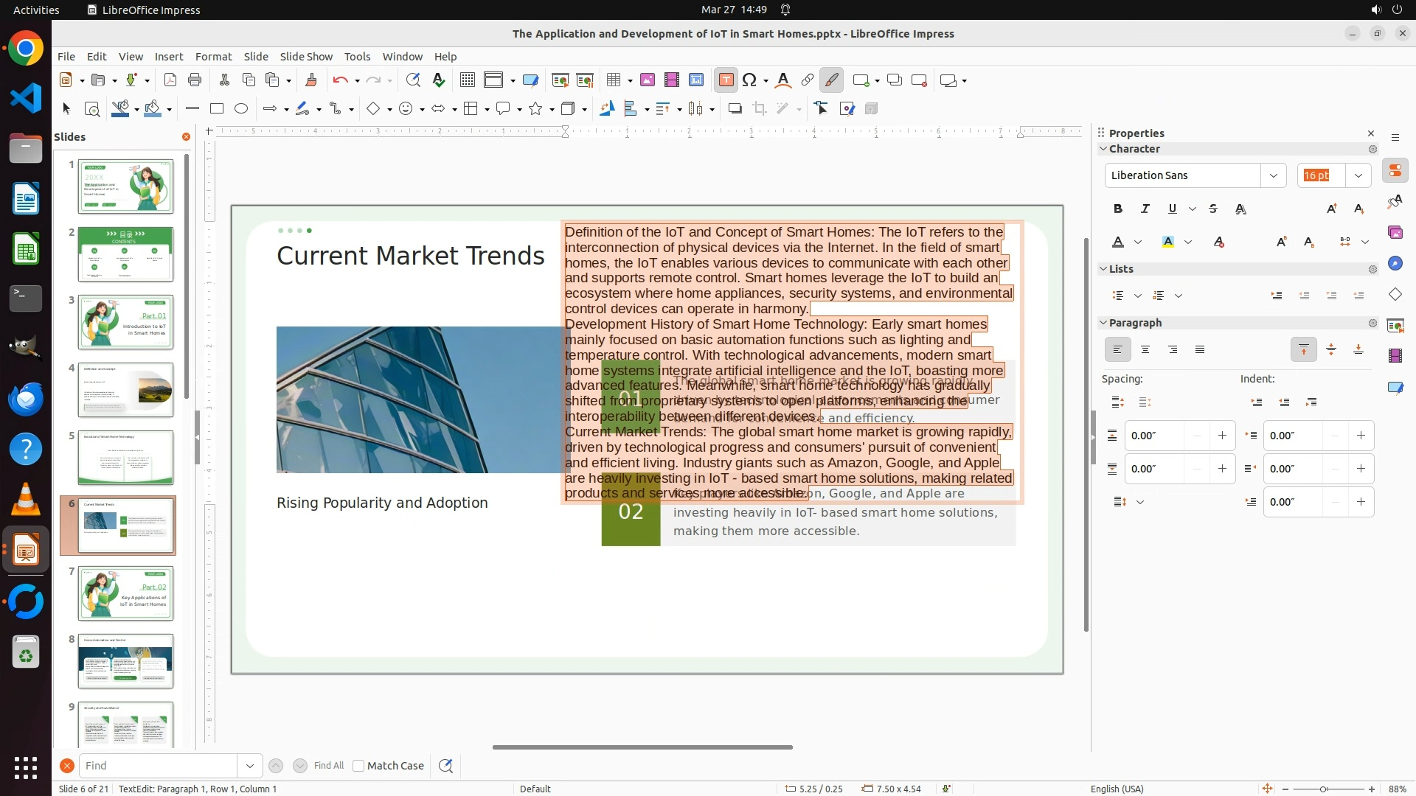The image size is (1416, 796).
Task: Open the Format menu
Action: (x=213, y=57)
